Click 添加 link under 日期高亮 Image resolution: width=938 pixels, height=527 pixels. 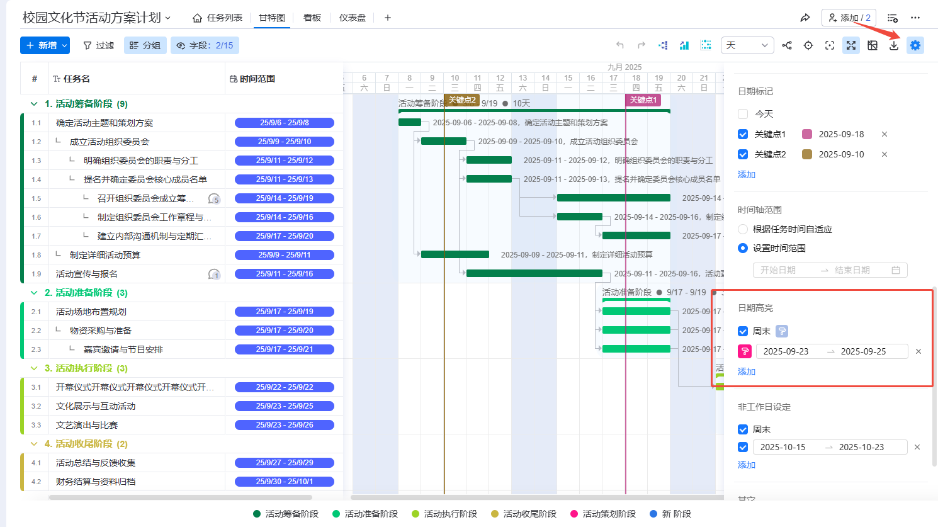pyautogui.click(x=747, y=371)
